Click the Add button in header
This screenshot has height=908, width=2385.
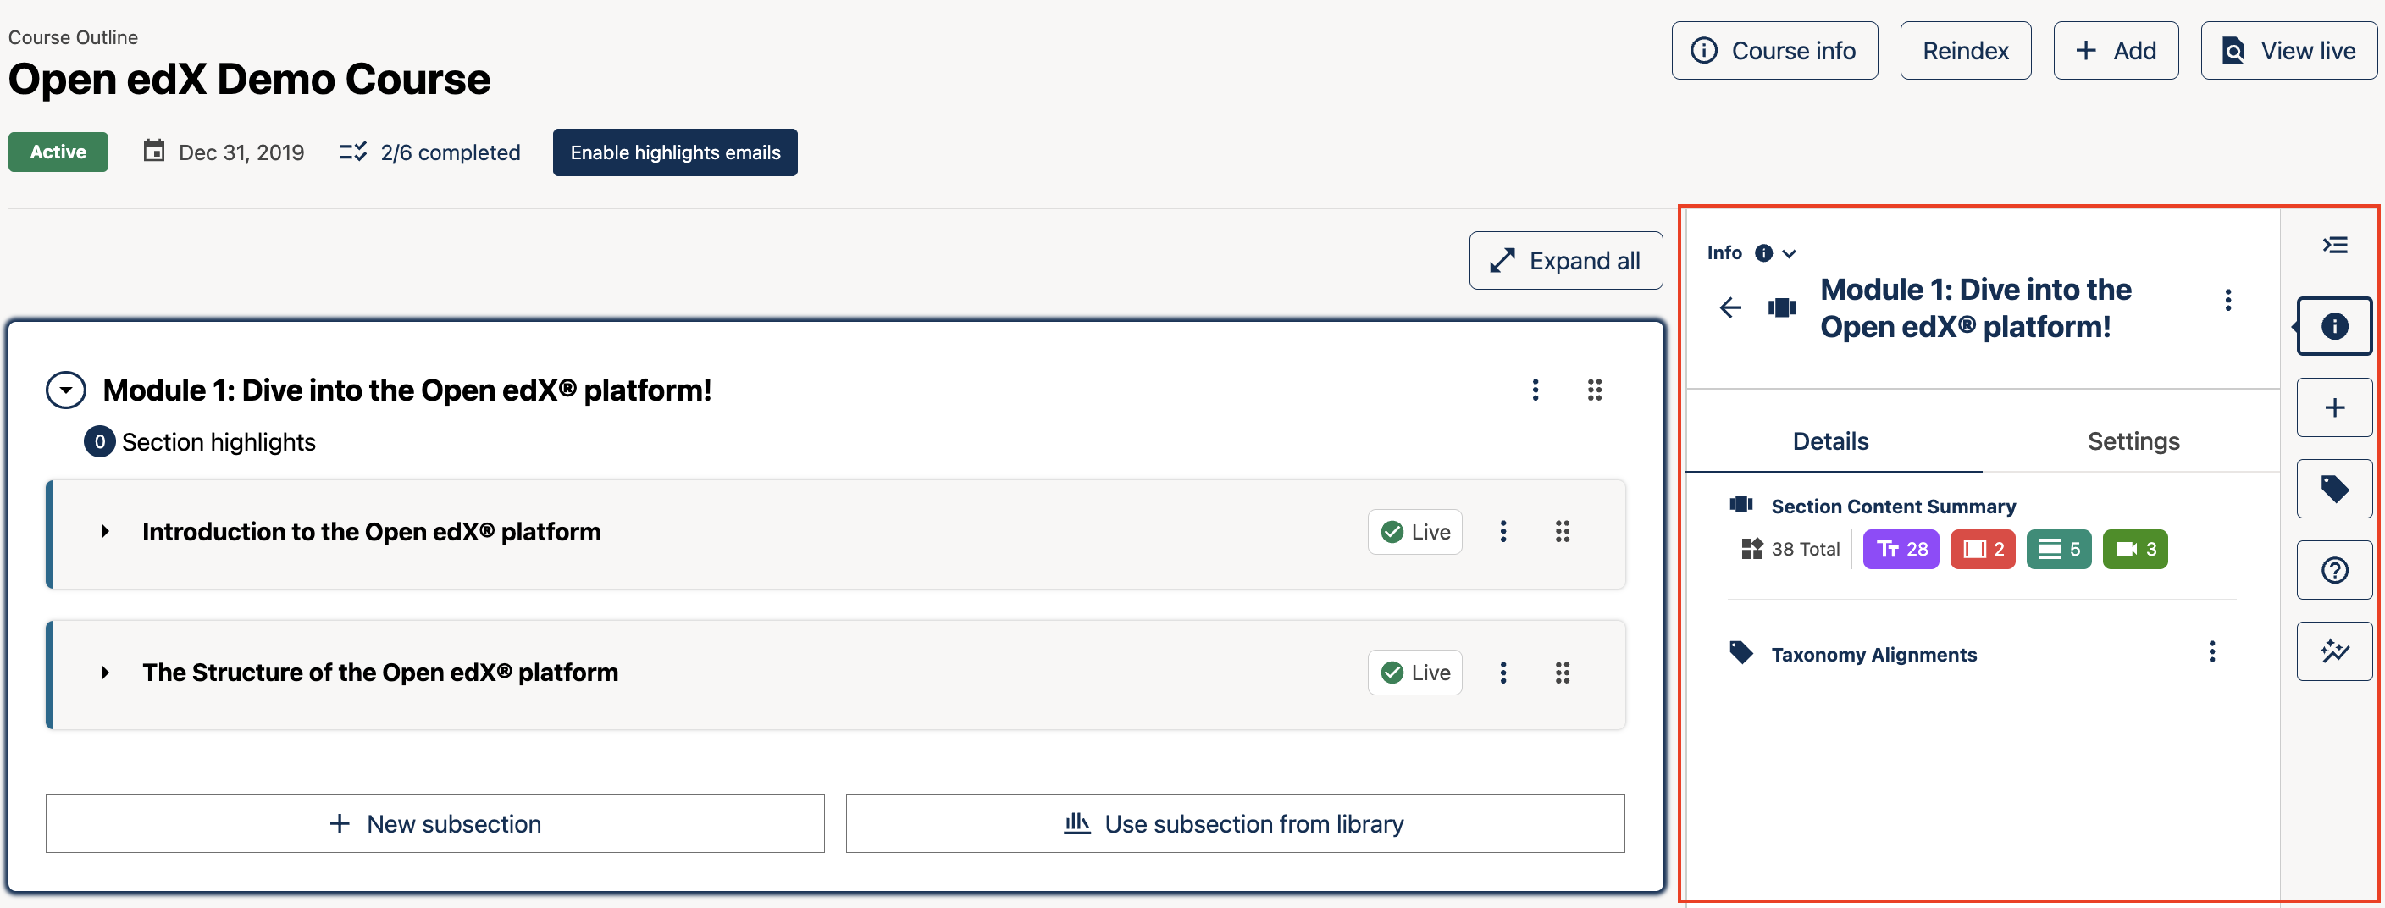coord(2116,51)
